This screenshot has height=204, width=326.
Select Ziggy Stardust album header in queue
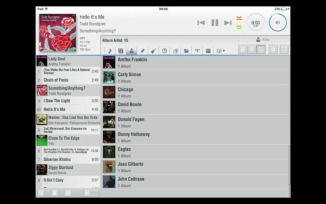[68, 170]
